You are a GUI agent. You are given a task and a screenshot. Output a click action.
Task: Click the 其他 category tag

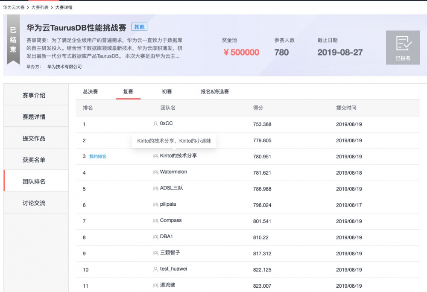(x=140, y=26)
